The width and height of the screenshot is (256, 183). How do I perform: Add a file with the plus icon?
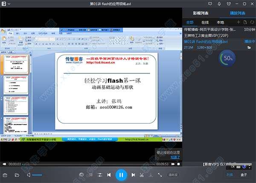[x=239, y=22]
